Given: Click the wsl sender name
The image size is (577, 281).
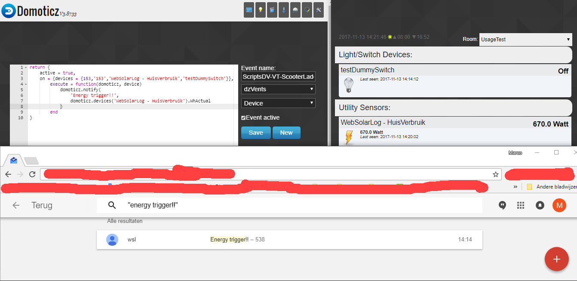Looking at the screenshot, I should [x=132, y=239].
